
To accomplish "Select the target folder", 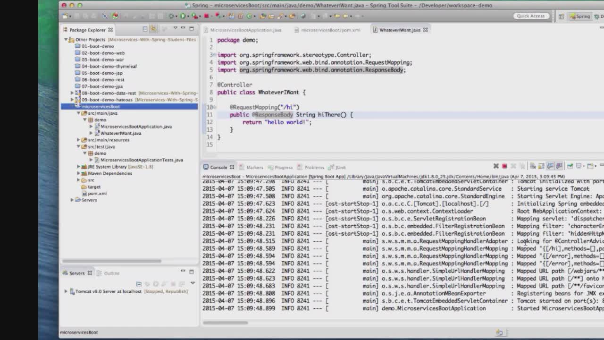I will click(x=94, y=187).
